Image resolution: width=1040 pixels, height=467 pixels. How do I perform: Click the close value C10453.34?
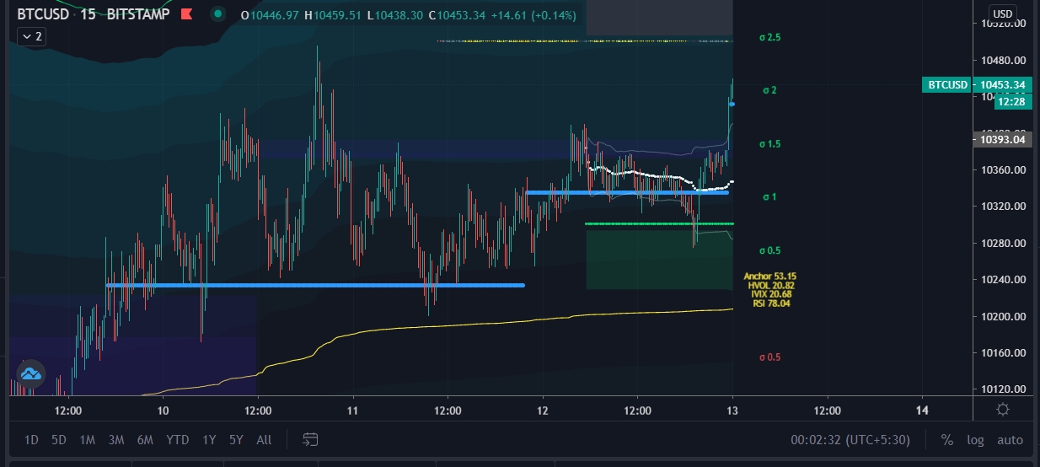point(456,15)
